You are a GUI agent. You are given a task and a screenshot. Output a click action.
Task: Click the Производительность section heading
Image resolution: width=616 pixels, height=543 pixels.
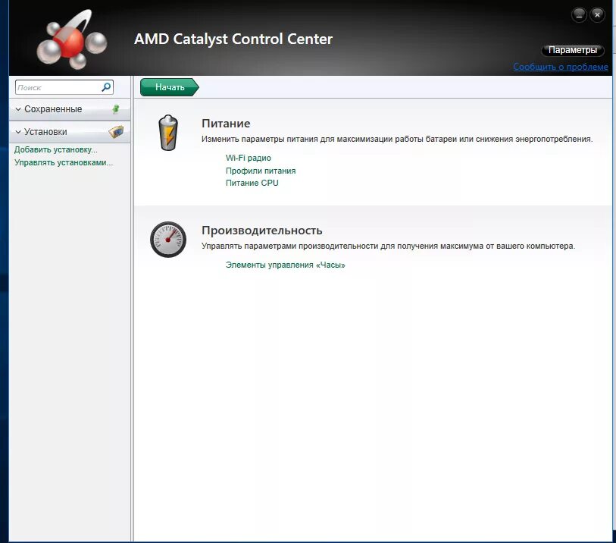[262, 231]
